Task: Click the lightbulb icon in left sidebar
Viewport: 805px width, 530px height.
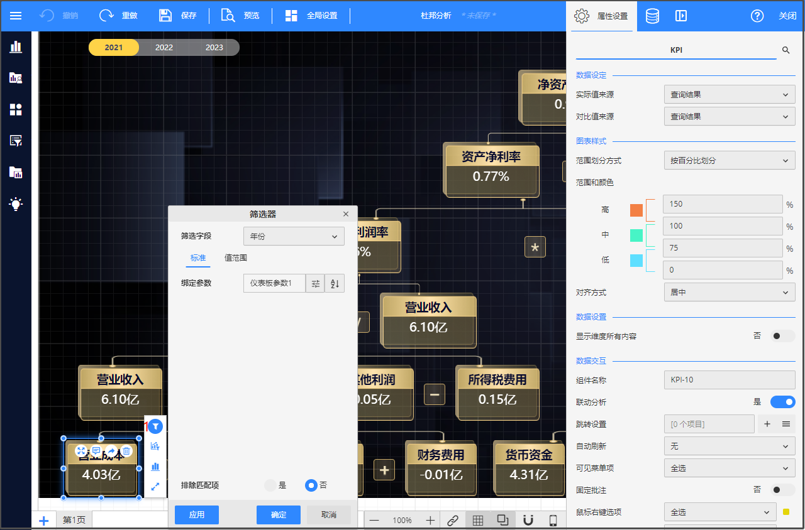Action: (x=16, y=203)
